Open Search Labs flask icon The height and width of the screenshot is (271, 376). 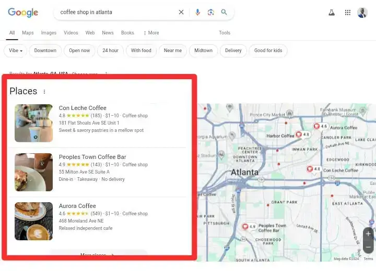pos(332,13)
